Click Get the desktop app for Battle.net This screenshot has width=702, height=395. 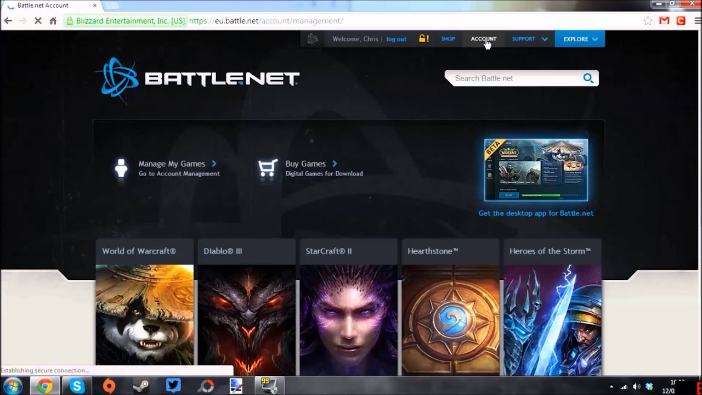536,213
